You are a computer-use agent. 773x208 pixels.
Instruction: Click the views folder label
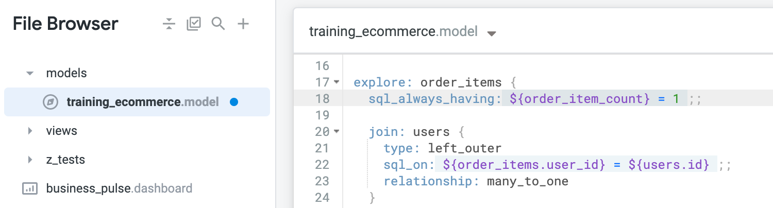pyautogui.click(x=61, y=131)
